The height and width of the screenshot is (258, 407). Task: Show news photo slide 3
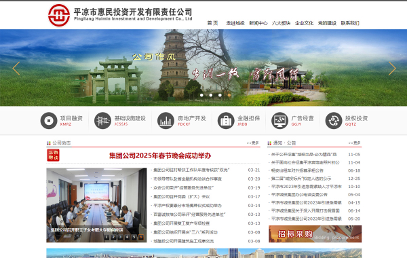tap(120, 237)
